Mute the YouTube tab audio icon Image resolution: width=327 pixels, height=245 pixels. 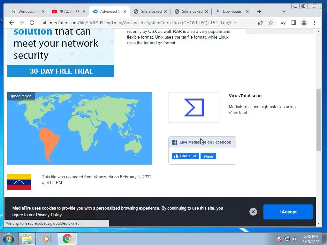tap(77, 11)
